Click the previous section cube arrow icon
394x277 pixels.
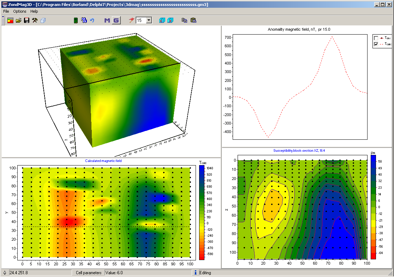pos(162,20)
